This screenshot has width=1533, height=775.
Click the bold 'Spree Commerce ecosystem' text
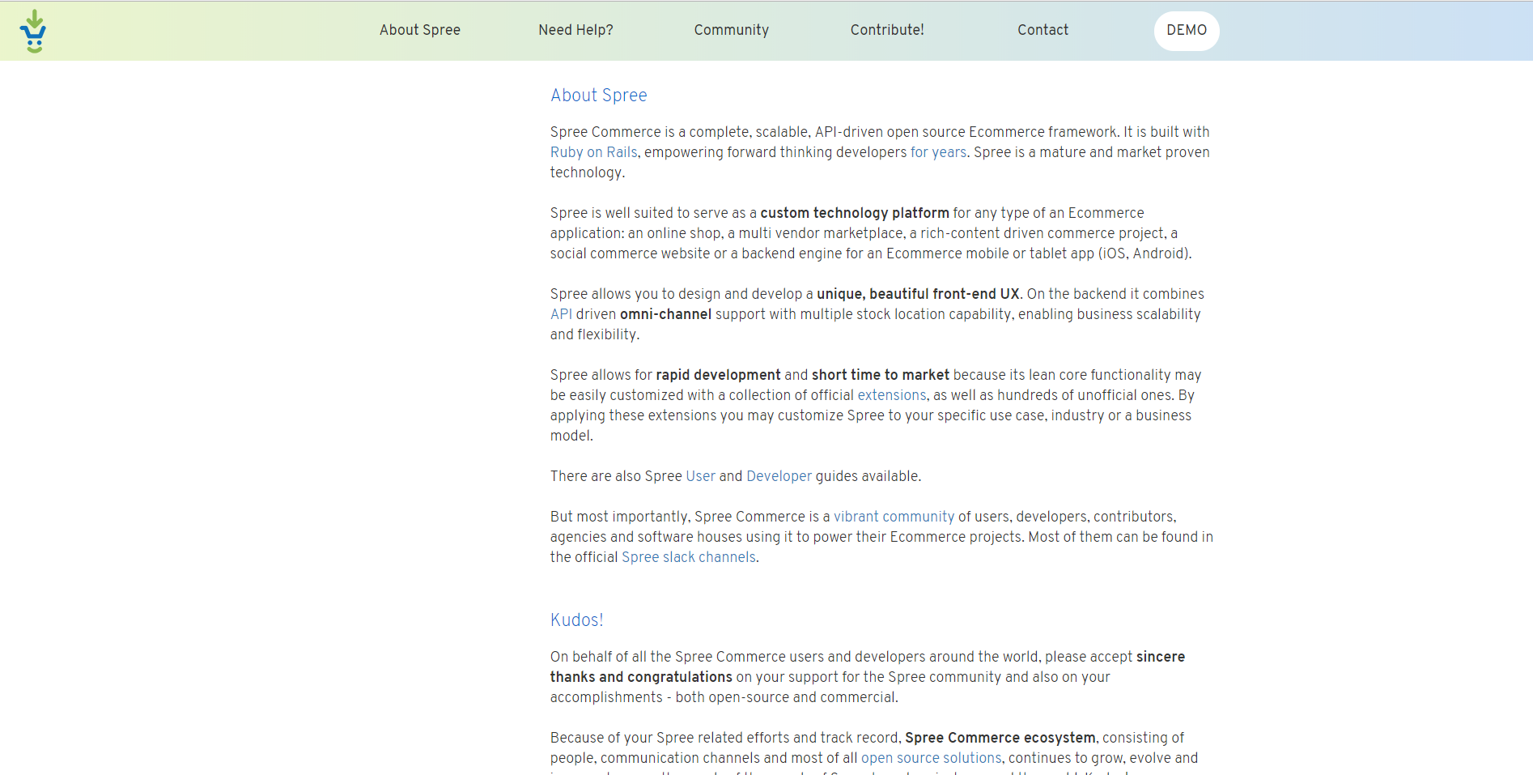tap(1000, 738)
